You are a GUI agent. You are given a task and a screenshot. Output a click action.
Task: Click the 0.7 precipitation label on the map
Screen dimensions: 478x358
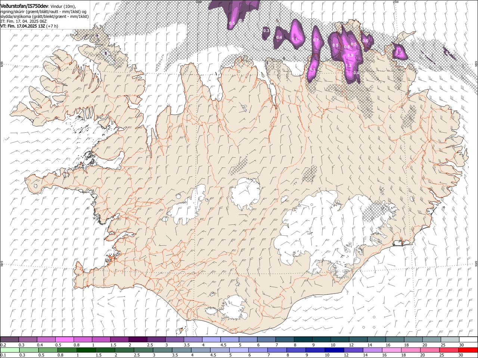coord(316,40)
